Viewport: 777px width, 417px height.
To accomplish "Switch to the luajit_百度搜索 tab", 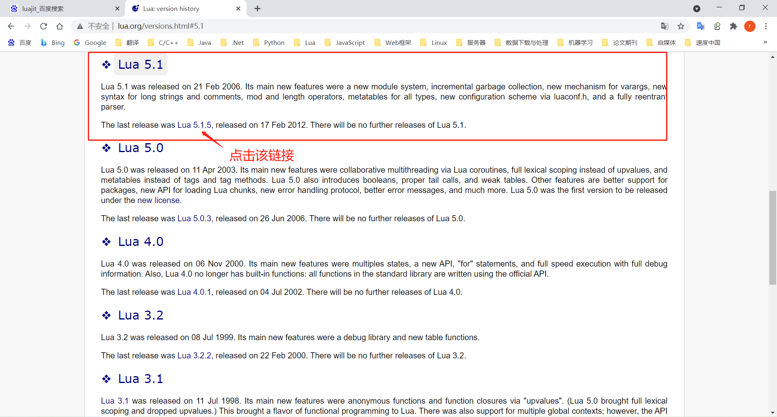I will coord(61,8).
